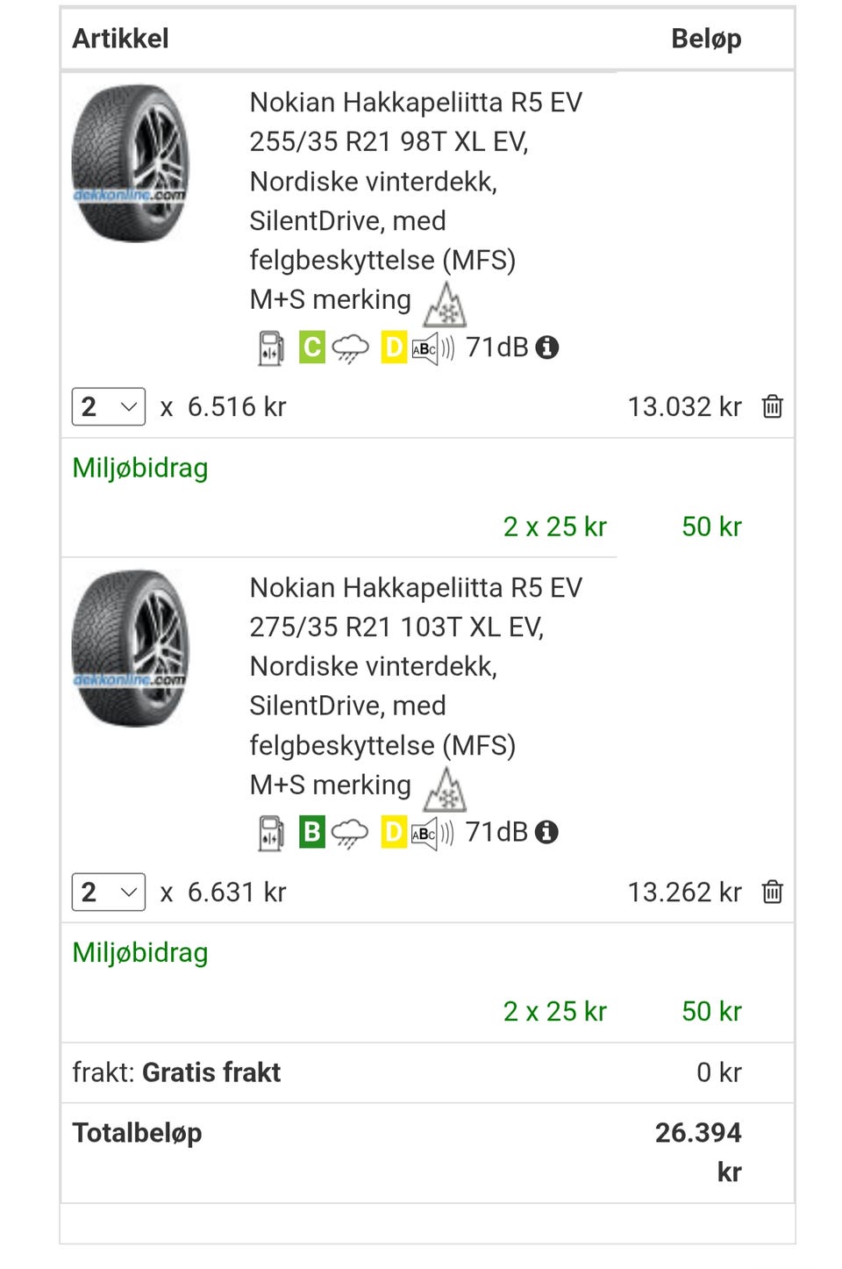Open noise info for the 255/35 tire
The height and width of the screenshot is (1269, 842).
click(546, 348)
